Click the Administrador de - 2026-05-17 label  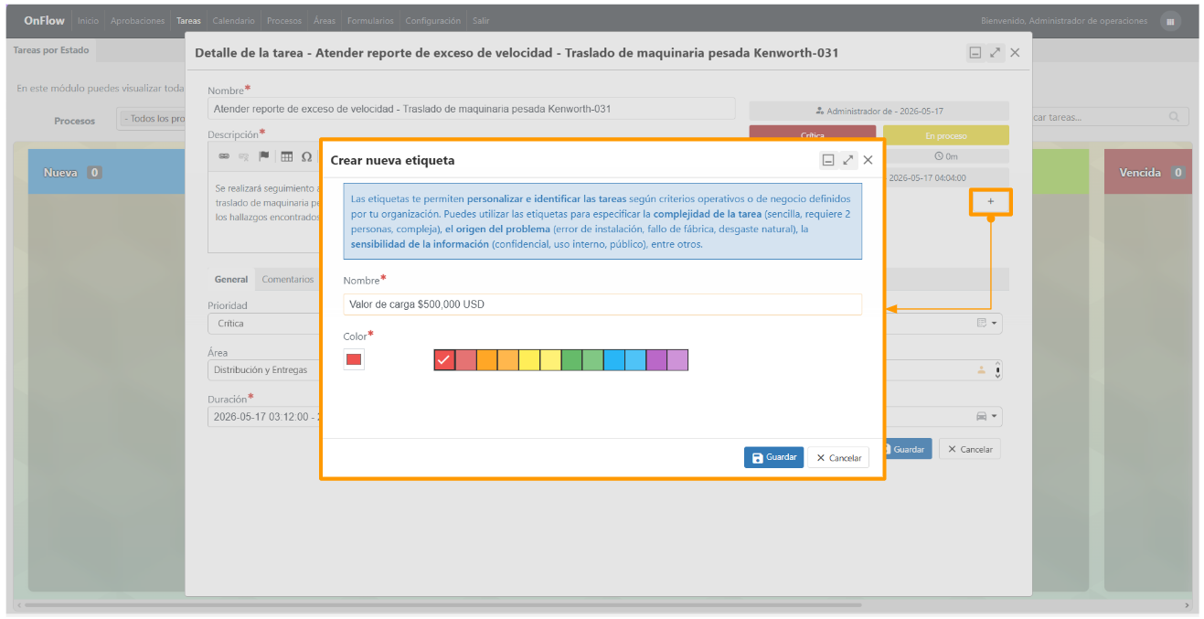879,111
